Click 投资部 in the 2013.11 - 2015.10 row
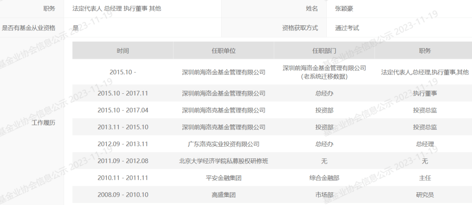 pyautogui.click(x=324, y=127)
